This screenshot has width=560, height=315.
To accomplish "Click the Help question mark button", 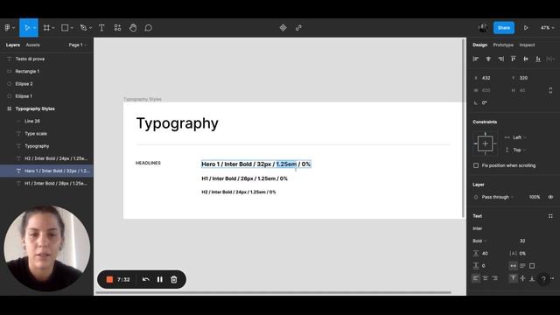I will click(543, 278).
